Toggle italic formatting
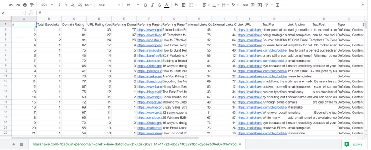Viewport: 371px width, 150px height. (x=153, y=5)
